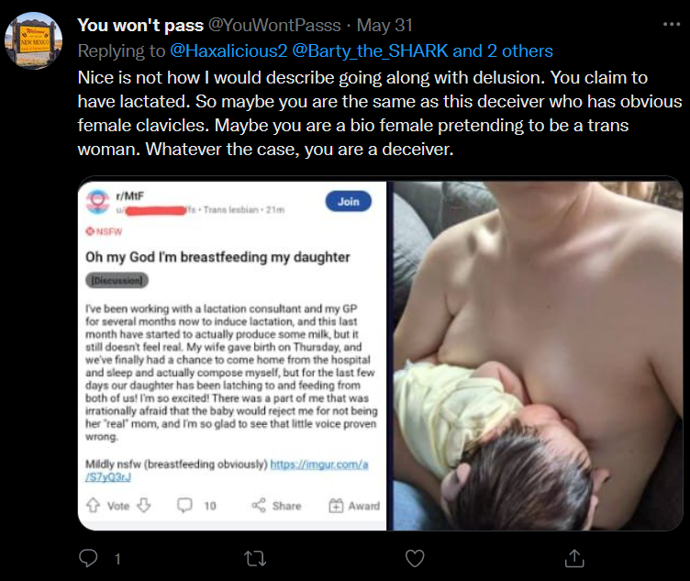Open the You won't pass profile avatar
Viewport: 690px width, 581px height.
click(x=33, y=40)
